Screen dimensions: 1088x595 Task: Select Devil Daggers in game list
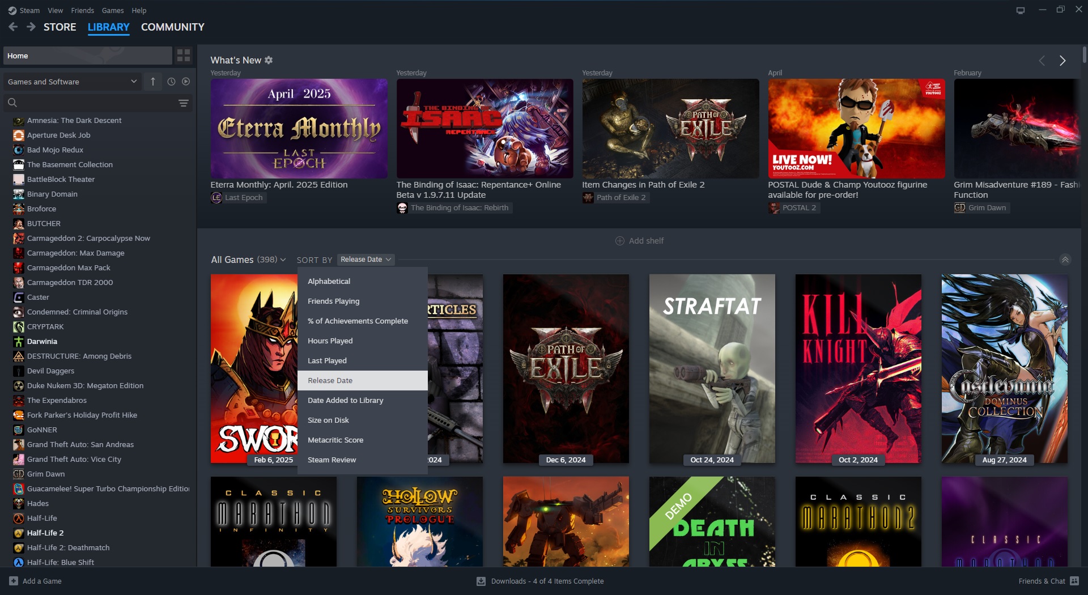coord(50,371)
